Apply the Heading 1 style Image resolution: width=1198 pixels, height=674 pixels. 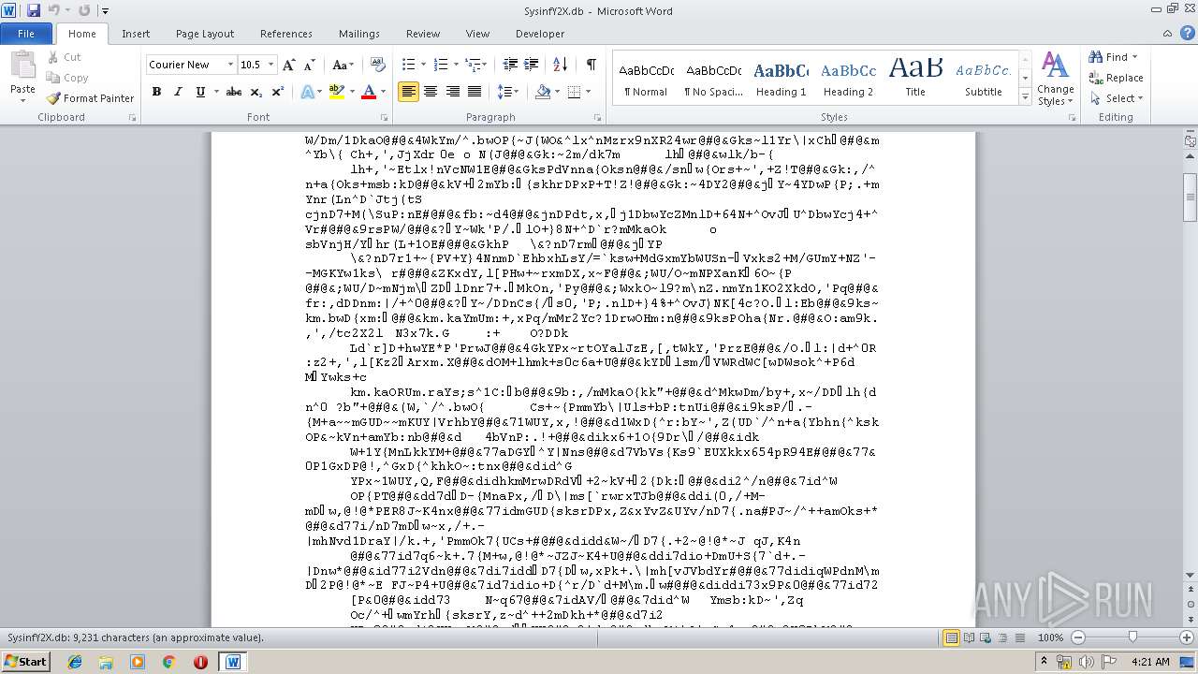[782, 79]
